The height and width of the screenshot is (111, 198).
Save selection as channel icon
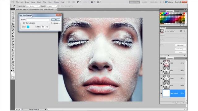coord(176,103)
